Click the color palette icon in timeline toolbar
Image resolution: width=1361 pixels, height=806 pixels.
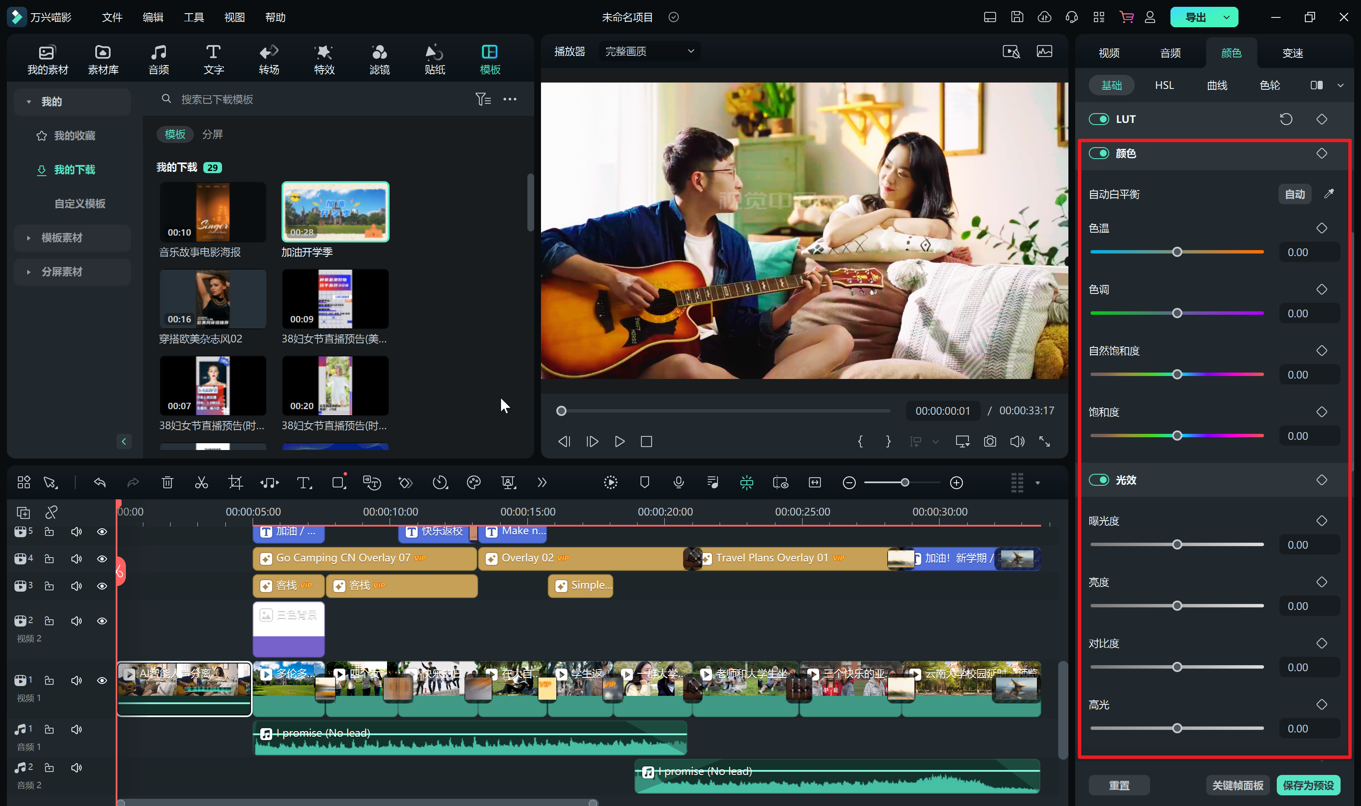473,482
